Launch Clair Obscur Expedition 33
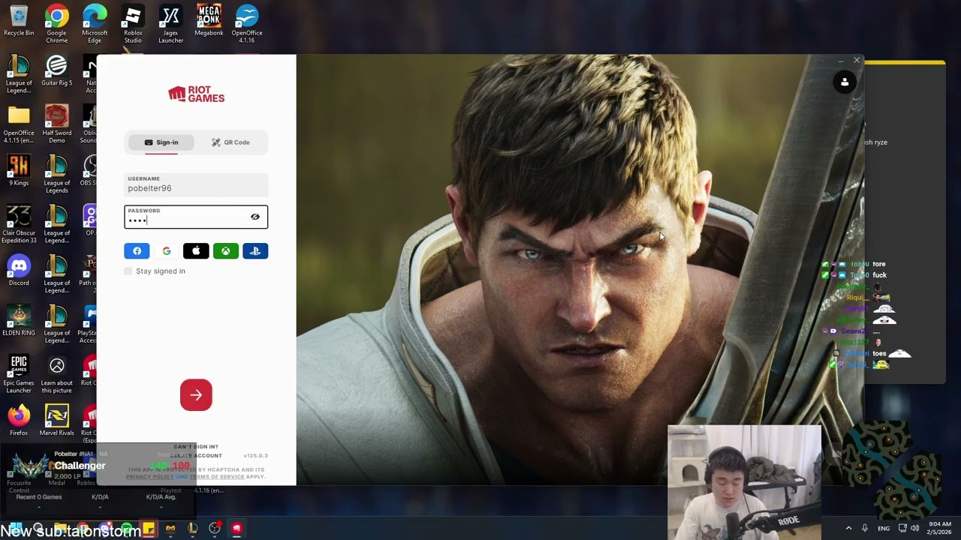 [x=19, y=224]
